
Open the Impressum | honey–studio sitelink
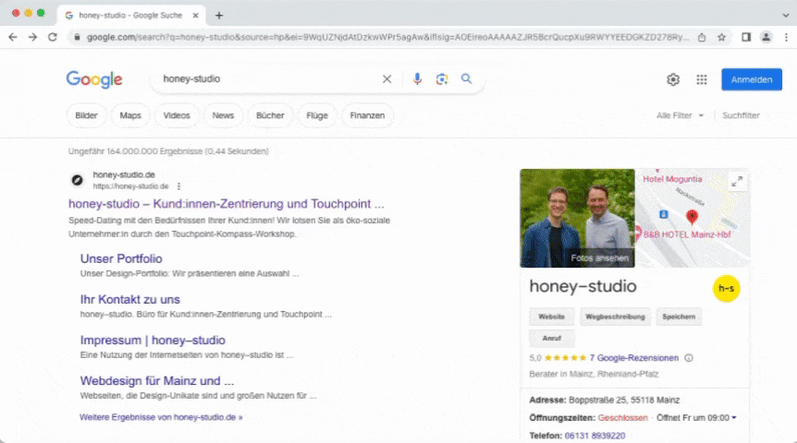click(x=153, y=340)
